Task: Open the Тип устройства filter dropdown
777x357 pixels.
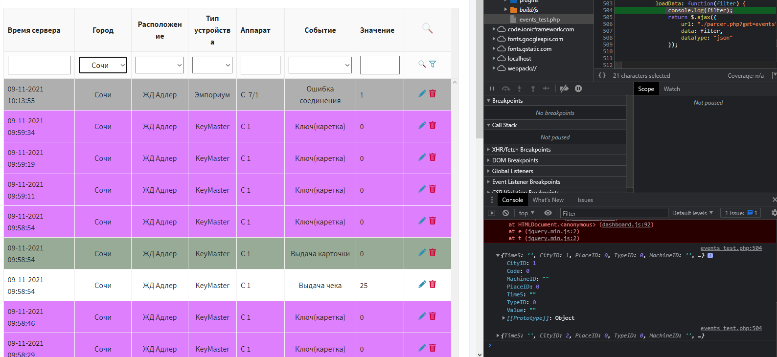Action: [212, 65]
